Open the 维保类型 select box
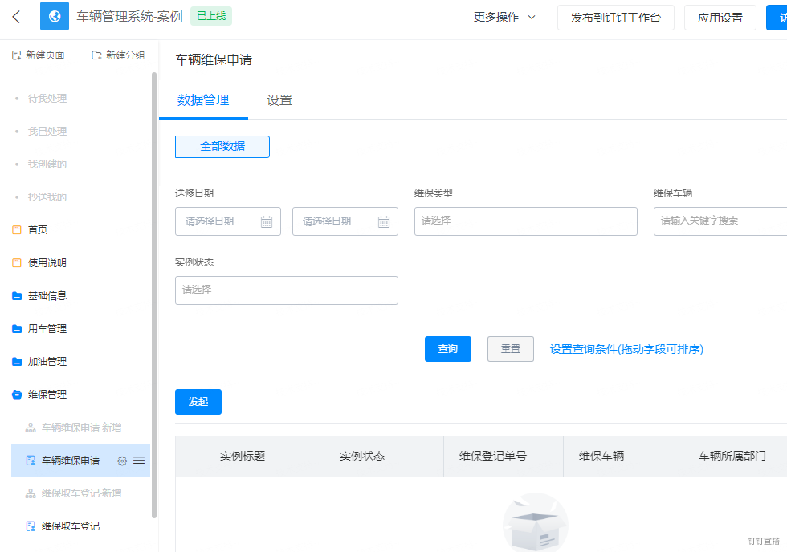Screen dimensions: 787x552 (x=525, y=221)
